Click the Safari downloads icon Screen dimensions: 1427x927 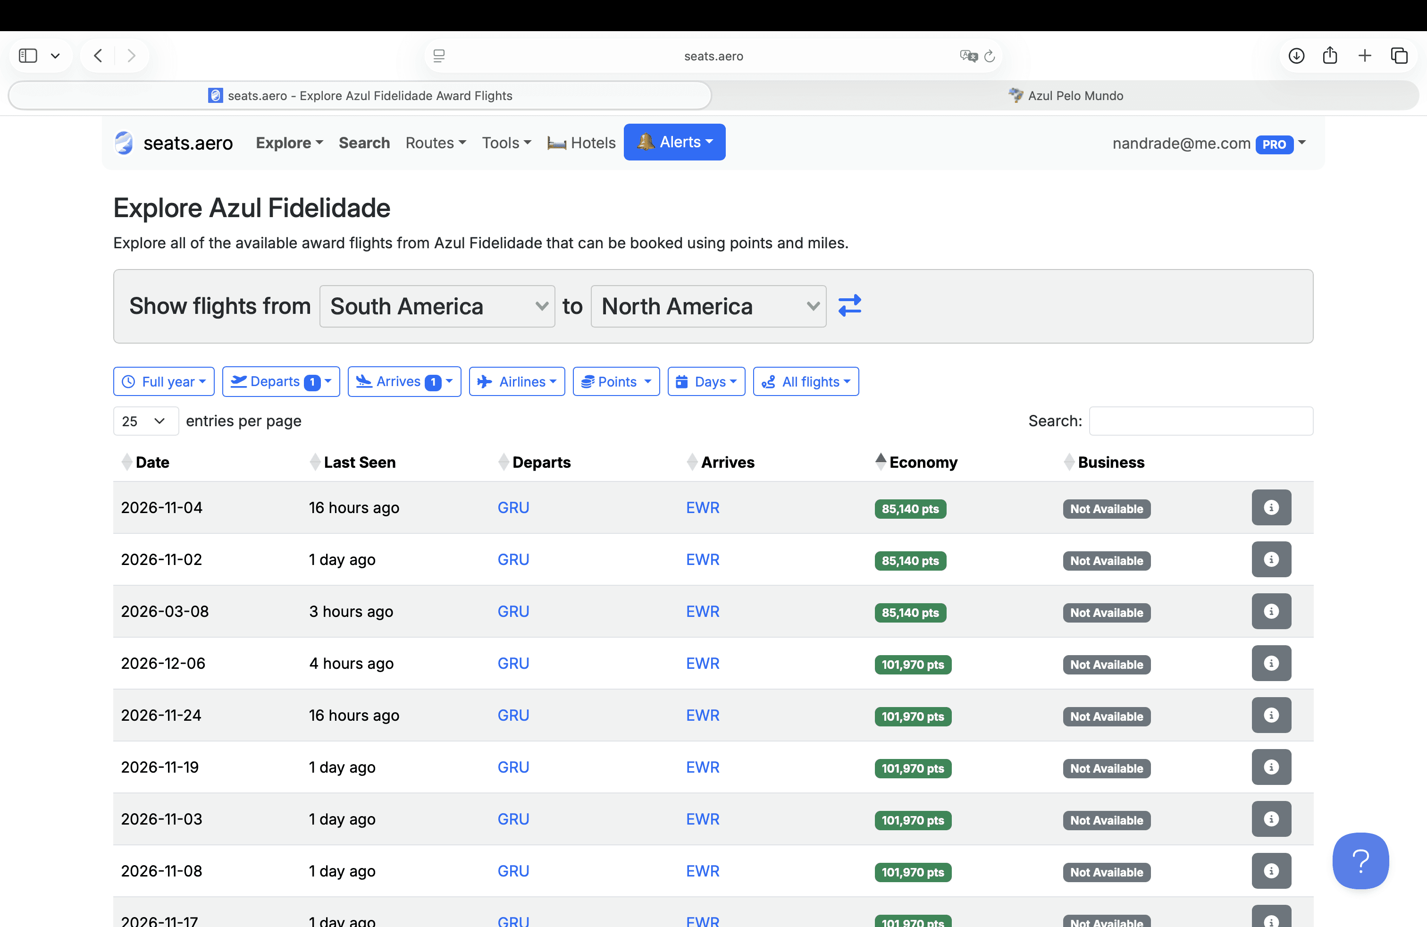pos(1296,56)
